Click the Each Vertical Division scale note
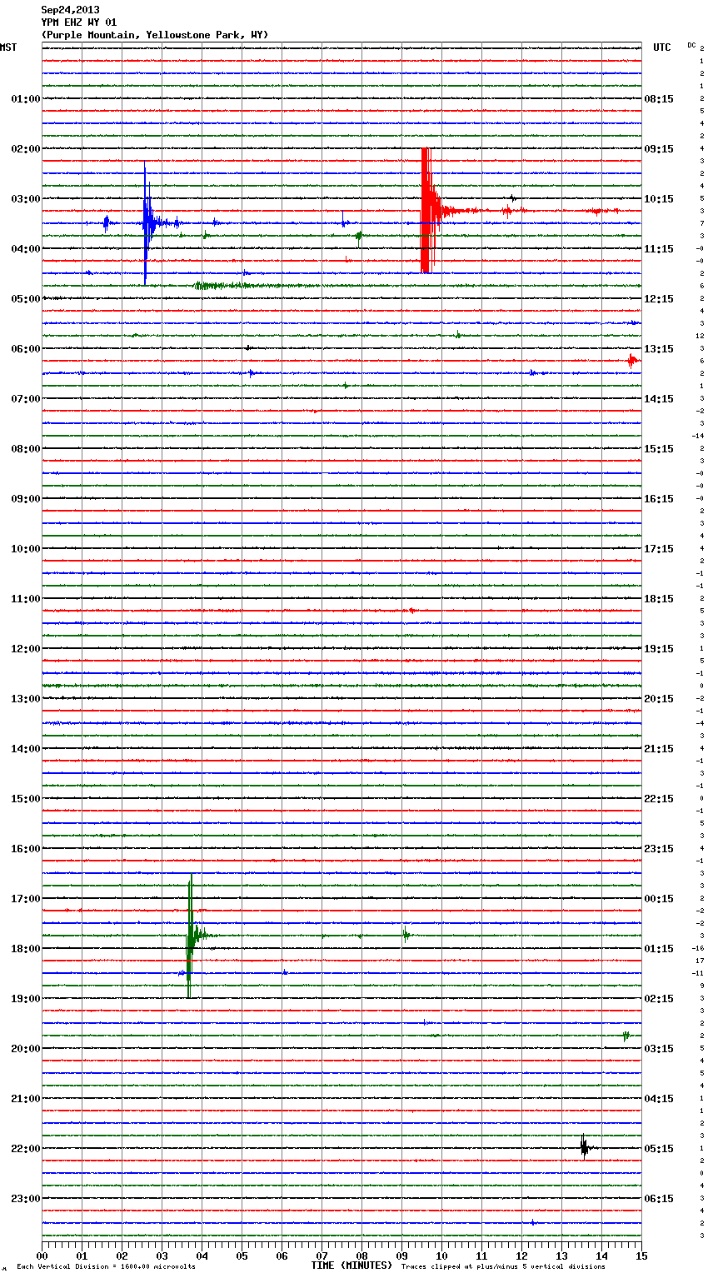Image resolution: width=708 pixels, height=1278 pixels. 106,1266
